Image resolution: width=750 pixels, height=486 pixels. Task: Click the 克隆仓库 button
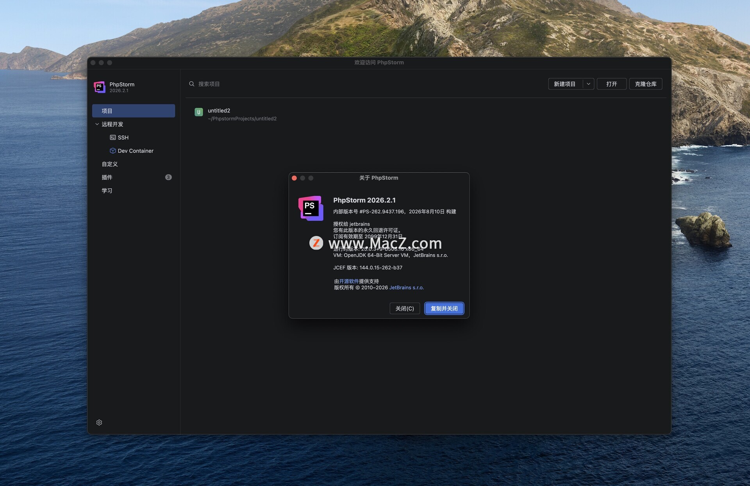[x=646, y=84]
